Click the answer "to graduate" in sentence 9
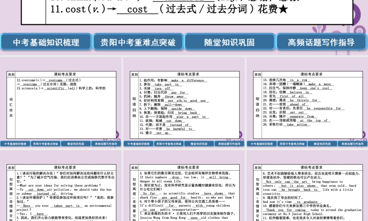The height and width of the screenshot is (221, 368). click(307, 202)
